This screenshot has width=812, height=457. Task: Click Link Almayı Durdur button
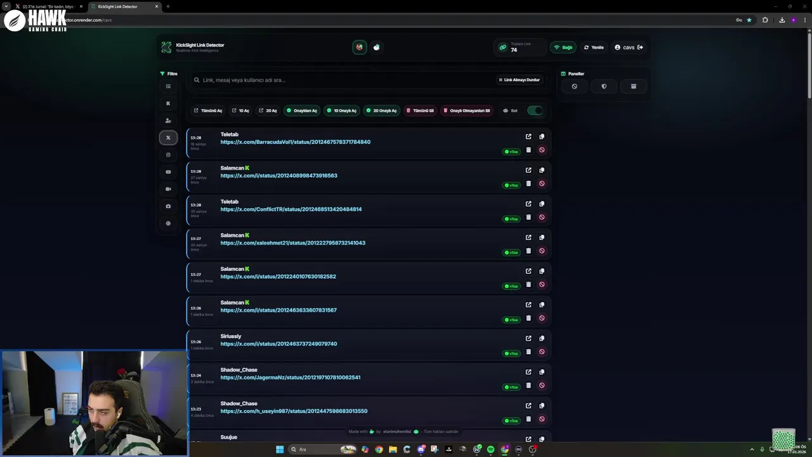click(x=519, y=80)
